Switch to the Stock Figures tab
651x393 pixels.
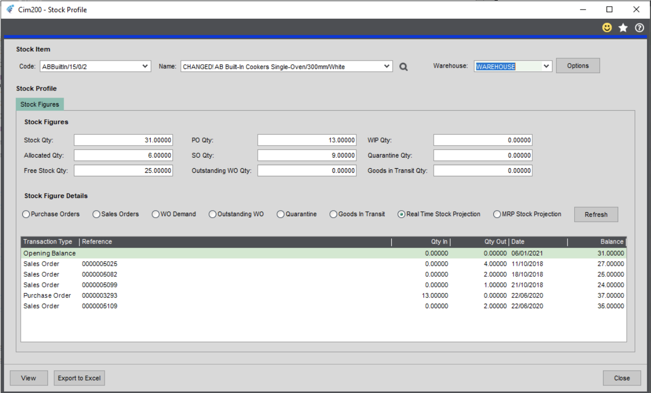tap(39, 105)
